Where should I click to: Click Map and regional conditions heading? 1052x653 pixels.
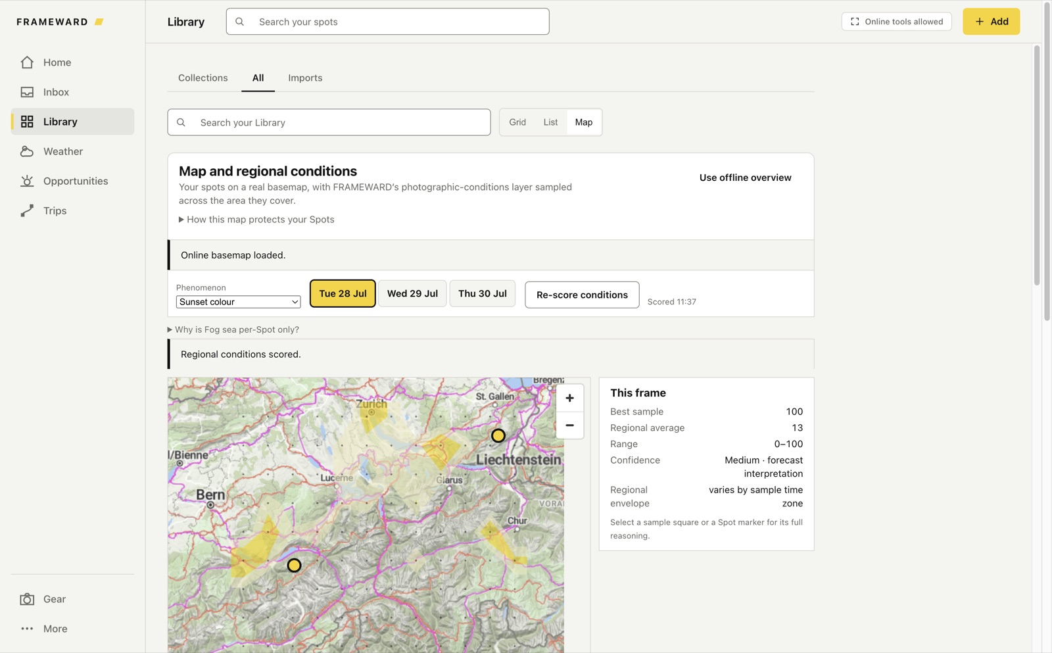[268, 171]
